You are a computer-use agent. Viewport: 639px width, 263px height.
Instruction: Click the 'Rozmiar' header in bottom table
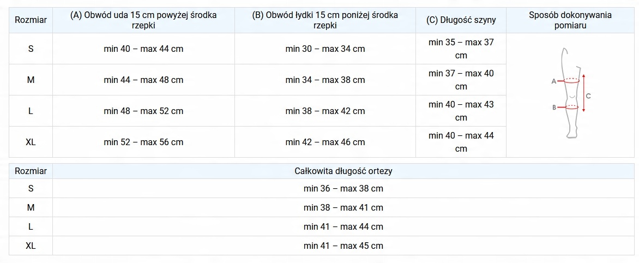[31, 171]
